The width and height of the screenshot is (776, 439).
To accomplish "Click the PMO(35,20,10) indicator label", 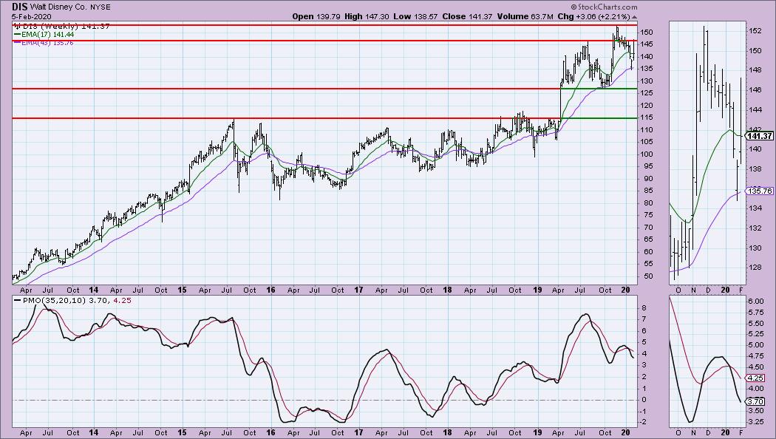I will 55,300.
